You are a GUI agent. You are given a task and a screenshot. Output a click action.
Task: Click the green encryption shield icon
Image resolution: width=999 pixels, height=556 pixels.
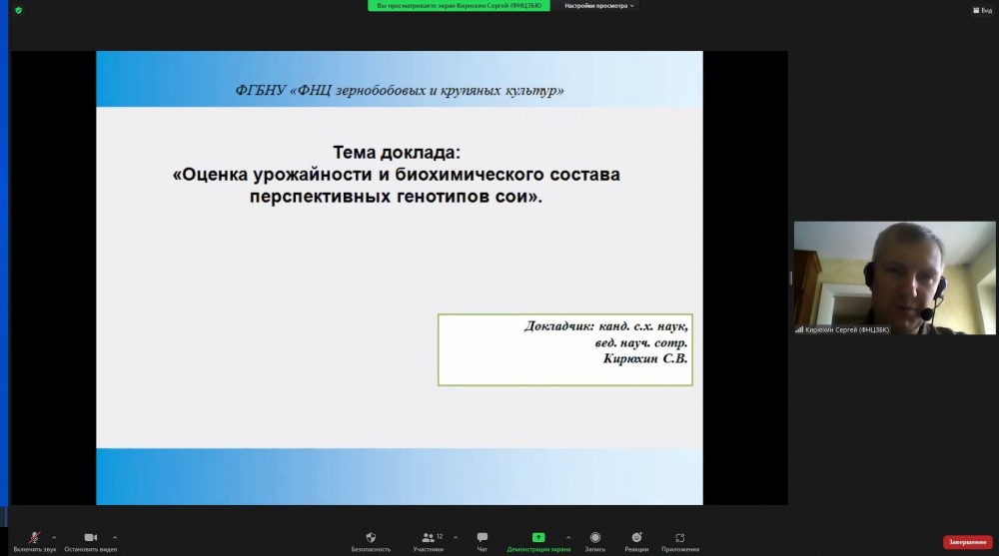18,10
